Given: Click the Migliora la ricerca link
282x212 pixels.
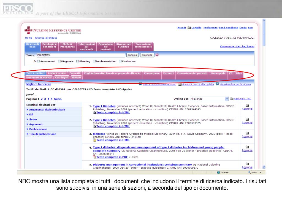Looking at the screenshot, I should pos(39,84).
